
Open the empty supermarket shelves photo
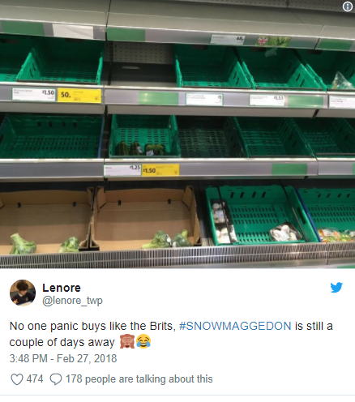(x=177, y=134)
